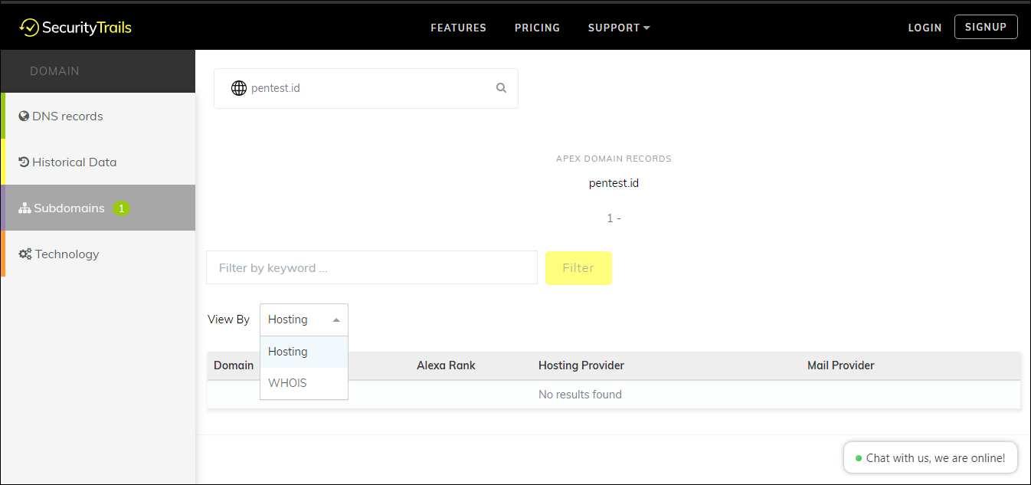Open the SUPPORT dropdown menu
1031x485 pixels.
(x=619, y=28)
